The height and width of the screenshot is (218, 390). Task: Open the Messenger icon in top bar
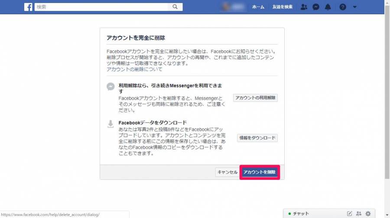click(316, 7)
